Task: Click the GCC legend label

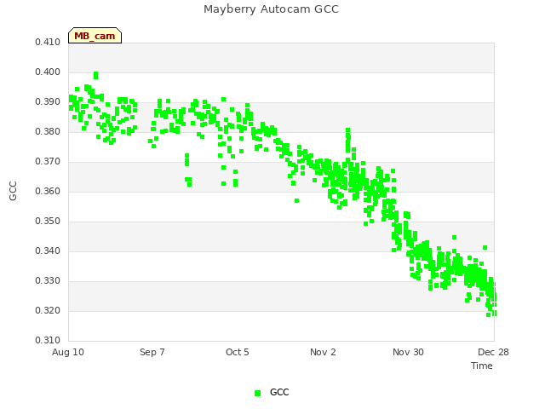Action: point(279,392)
